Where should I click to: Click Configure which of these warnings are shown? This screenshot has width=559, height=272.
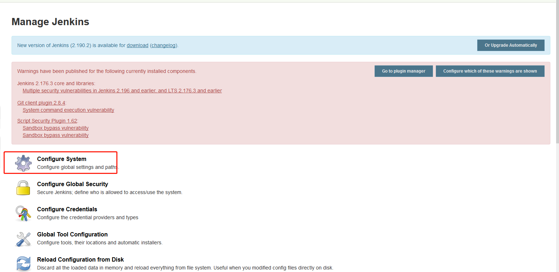click(490, 71)
